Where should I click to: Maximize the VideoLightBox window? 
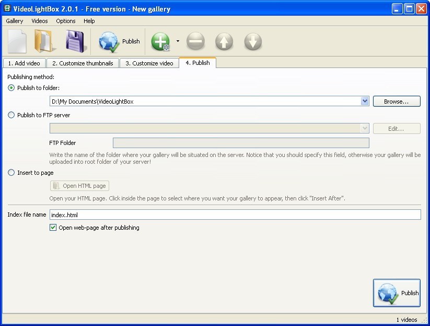point(409,9)
